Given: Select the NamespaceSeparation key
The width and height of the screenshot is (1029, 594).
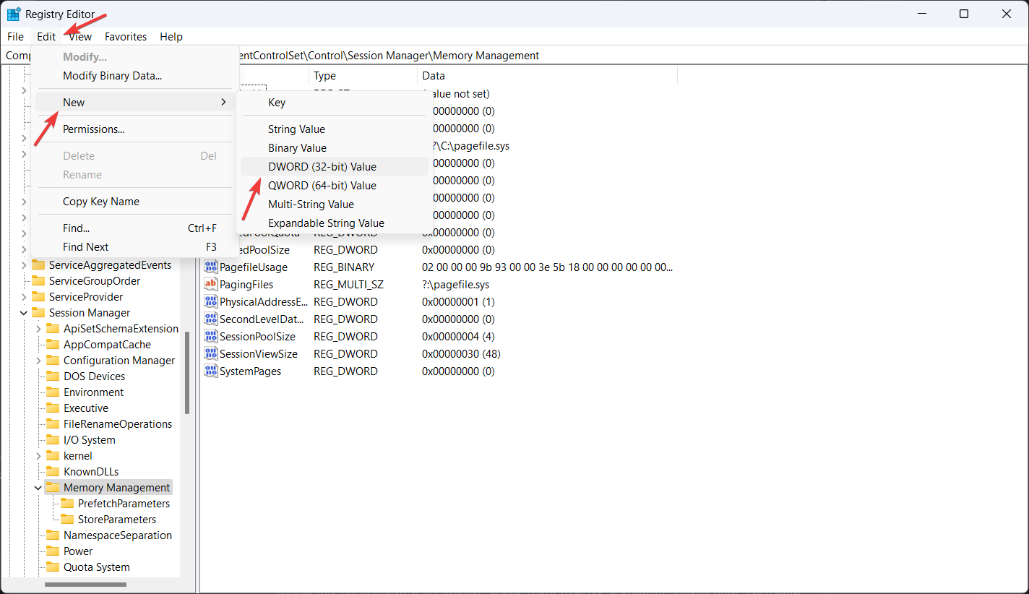Looking at the screenshot, I should pos(118,535).
